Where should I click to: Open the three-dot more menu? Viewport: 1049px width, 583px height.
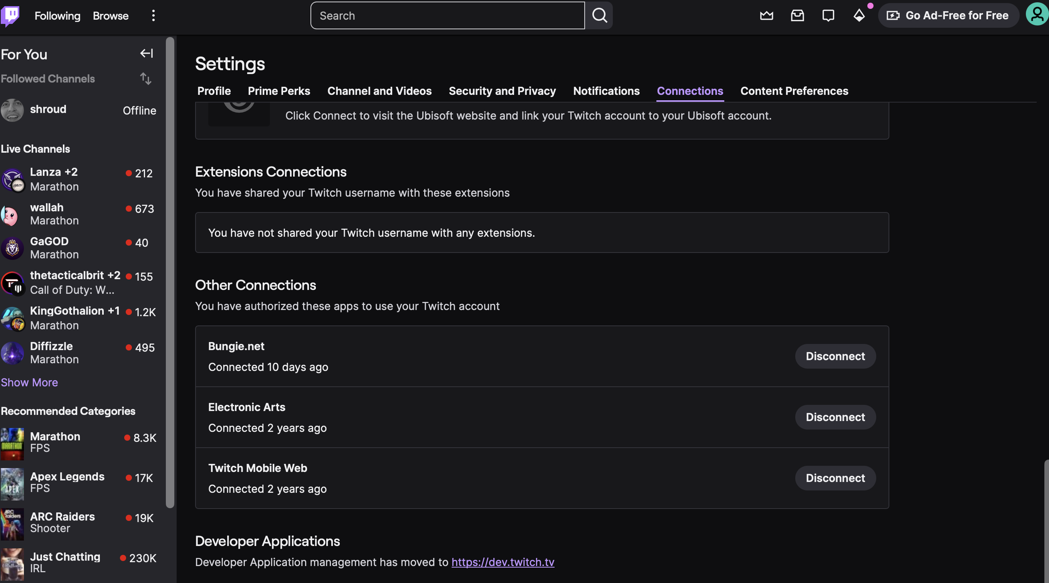click(153, 15)
